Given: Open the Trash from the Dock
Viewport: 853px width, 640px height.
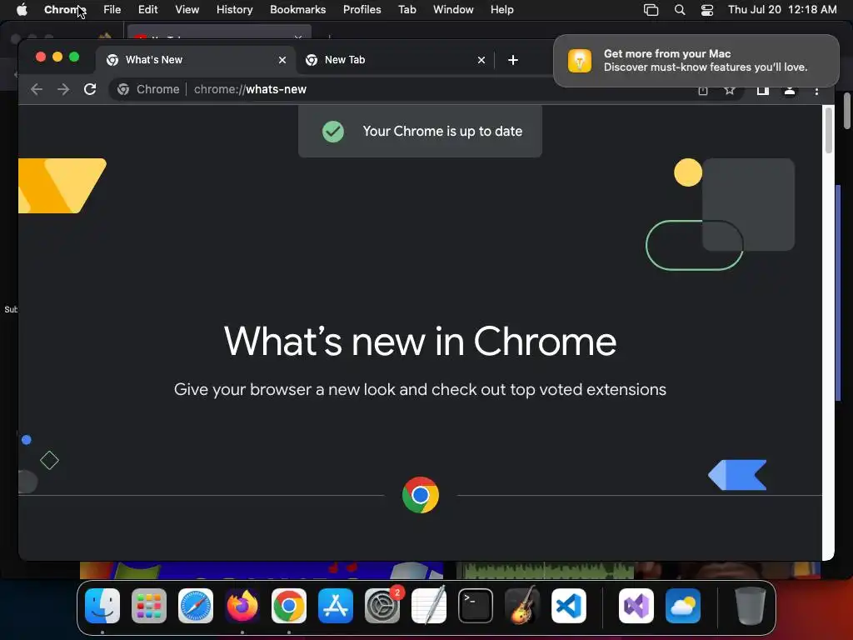Looking at the screenshot, I should point(751,606).
